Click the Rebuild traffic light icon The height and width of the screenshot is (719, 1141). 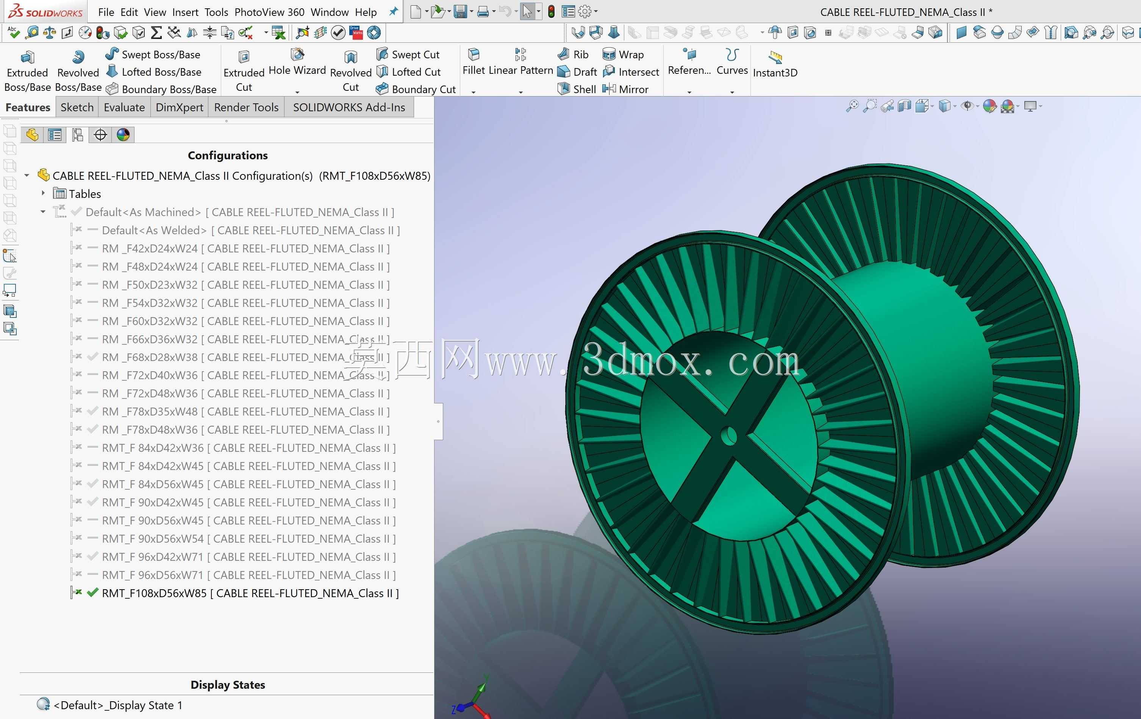point(551,11)
